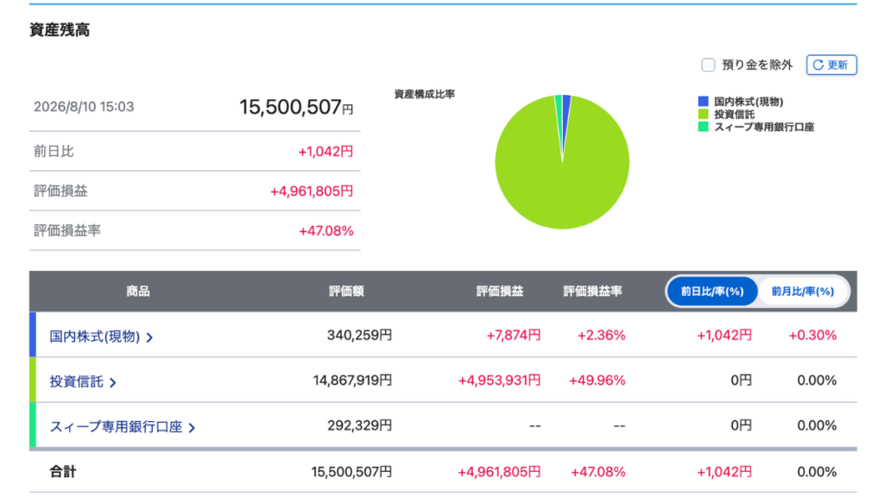Click the refresh icon in 更新 button
The height and width of the screenshot is (497, 884).
(x=818, y=65)
